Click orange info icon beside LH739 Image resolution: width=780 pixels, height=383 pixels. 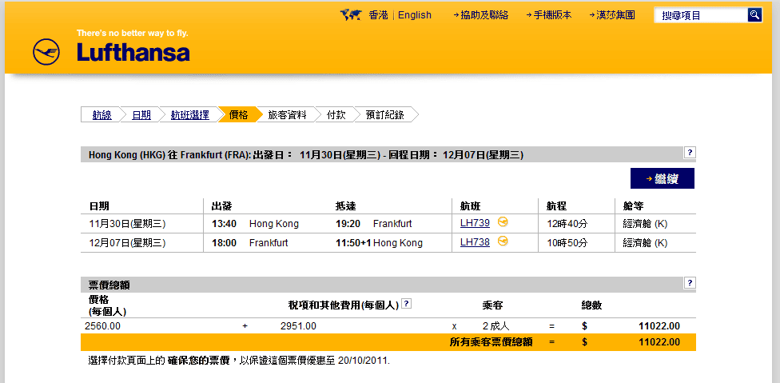coord(503,221)
